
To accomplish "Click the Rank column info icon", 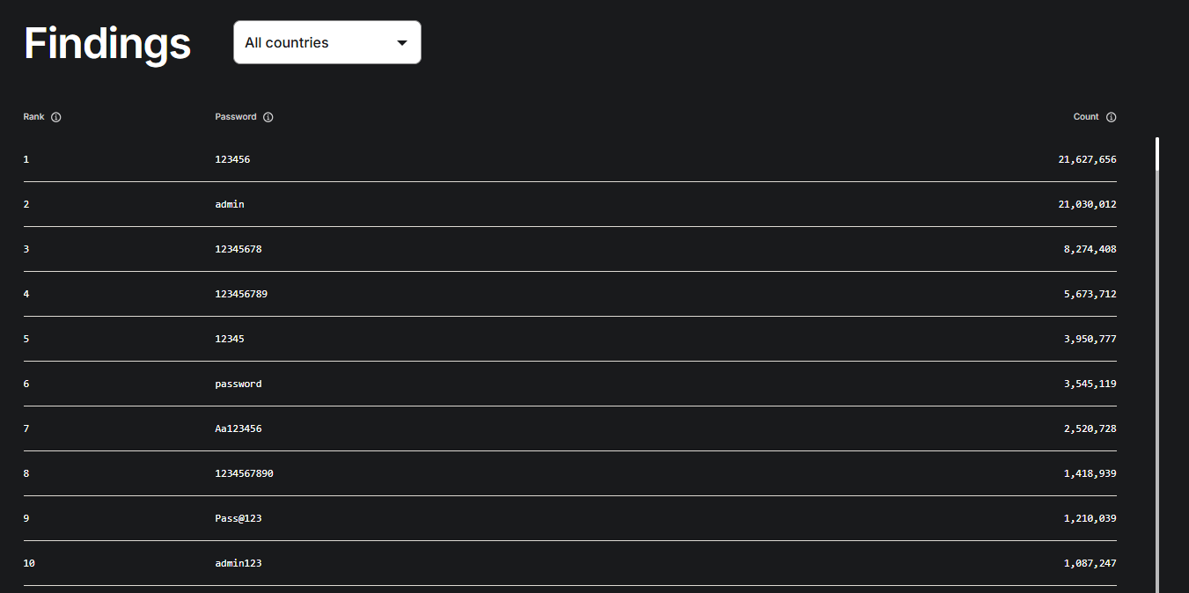I will pyautogui.click(x=55, y=116).
